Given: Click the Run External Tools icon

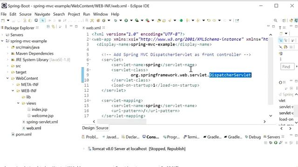Looking at the screenshot, I should click(148, 20).
